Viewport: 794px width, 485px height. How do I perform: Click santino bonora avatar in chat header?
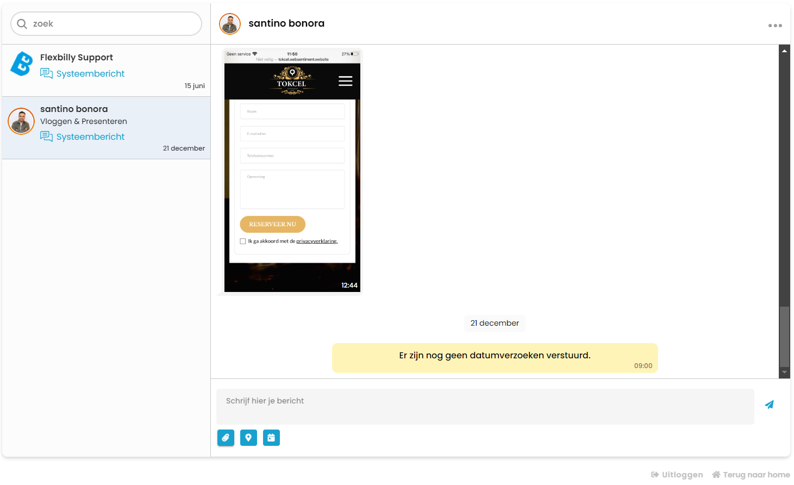click(x=230, y=24)
